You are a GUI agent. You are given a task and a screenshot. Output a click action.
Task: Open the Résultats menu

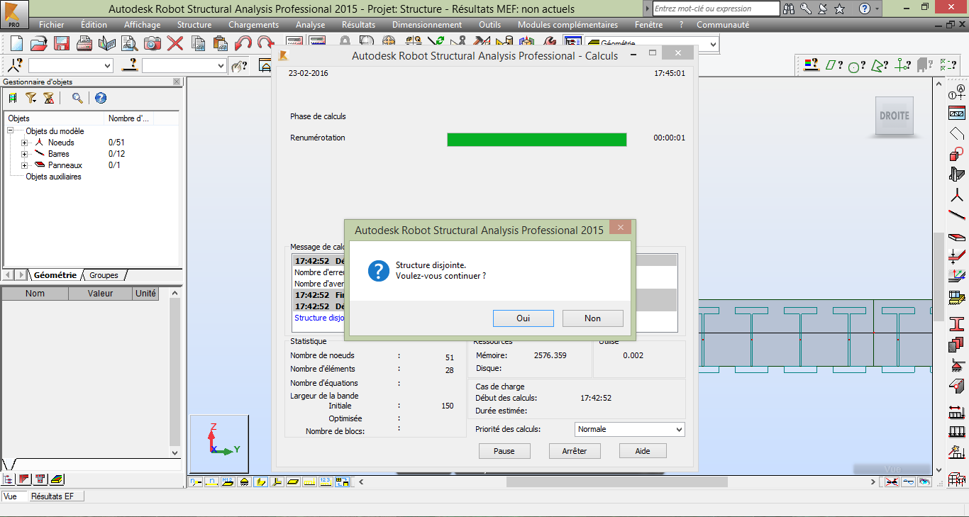pos(358,25)
